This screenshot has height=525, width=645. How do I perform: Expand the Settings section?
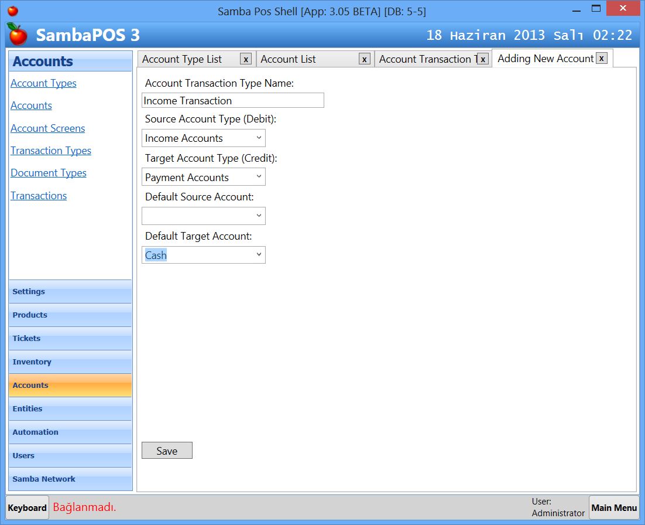point(70,292)
